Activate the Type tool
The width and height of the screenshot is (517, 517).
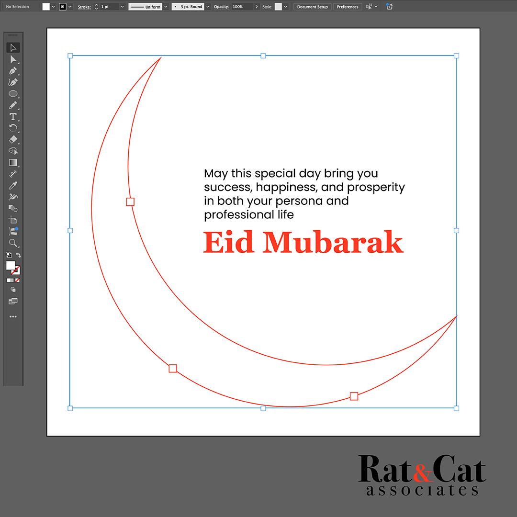click(x=13, y=117)
